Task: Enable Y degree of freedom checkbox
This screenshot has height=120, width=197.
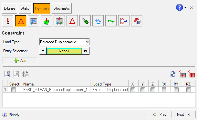Action: [x=143, y=90]
